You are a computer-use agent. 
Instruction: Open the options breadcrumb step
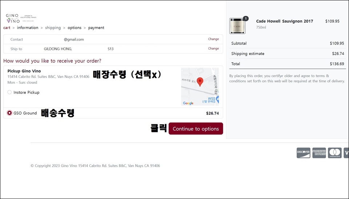[75, 28]
